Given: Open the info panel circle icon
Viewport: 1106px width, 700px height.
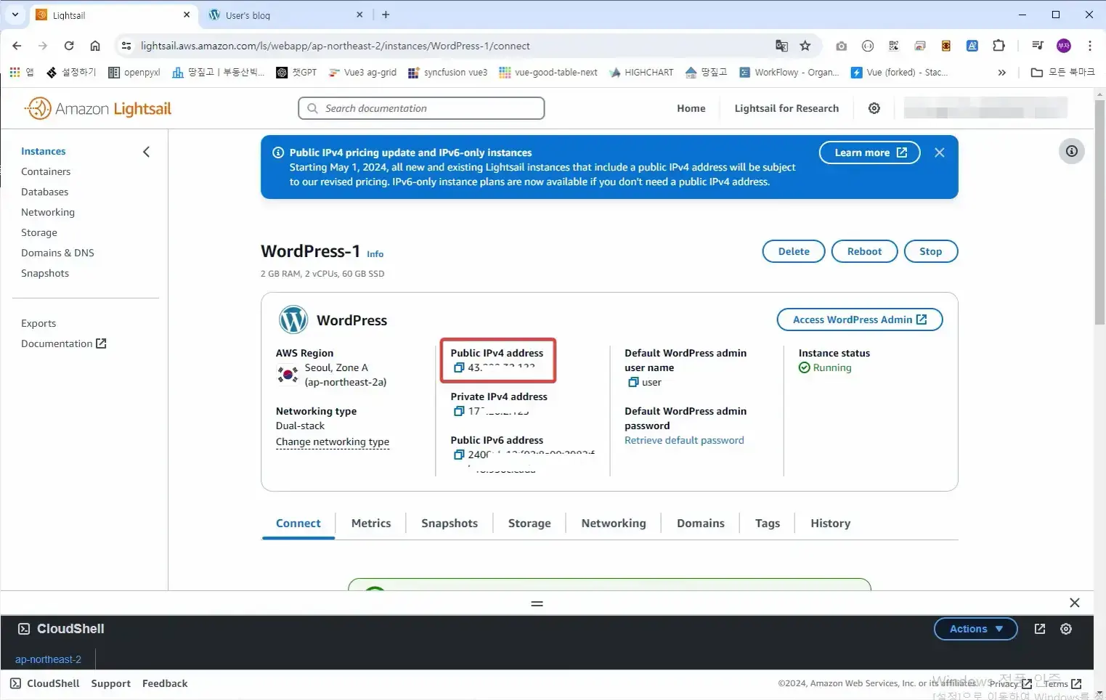Looking at the screenshot, I should (x=1072, y=151).
